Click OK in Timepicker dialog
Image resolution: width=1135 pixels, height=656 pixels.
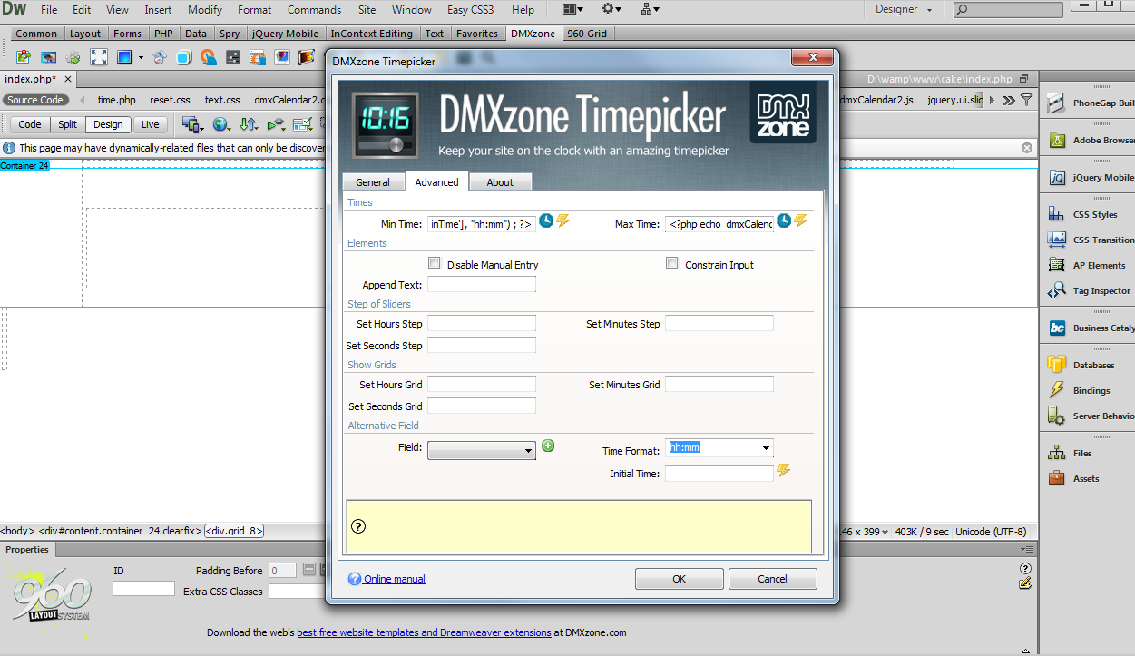(x=679, y=579)
